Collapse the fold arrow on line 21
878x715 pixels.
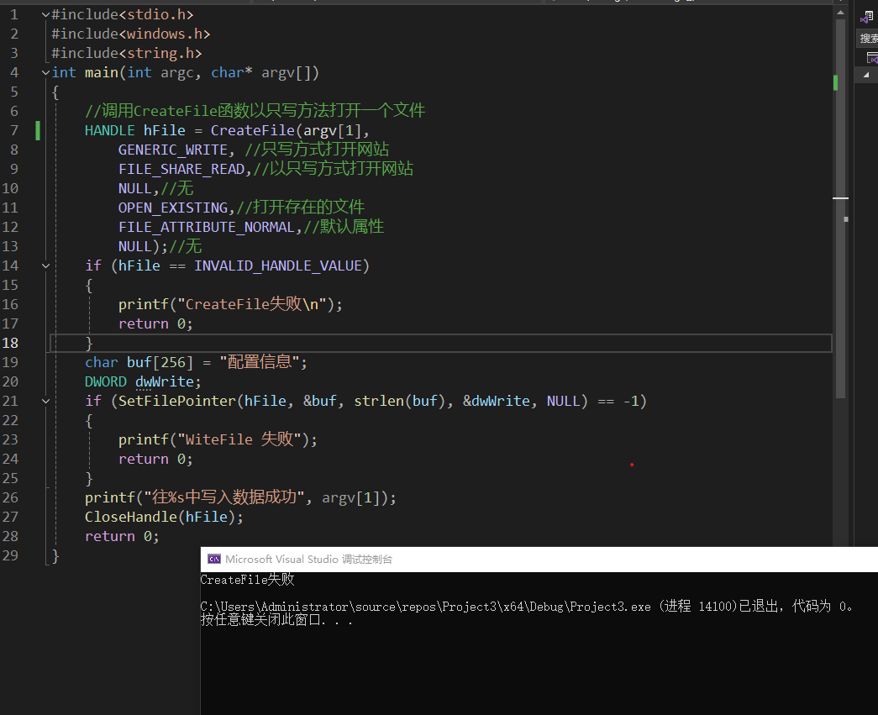pos(45,401)
